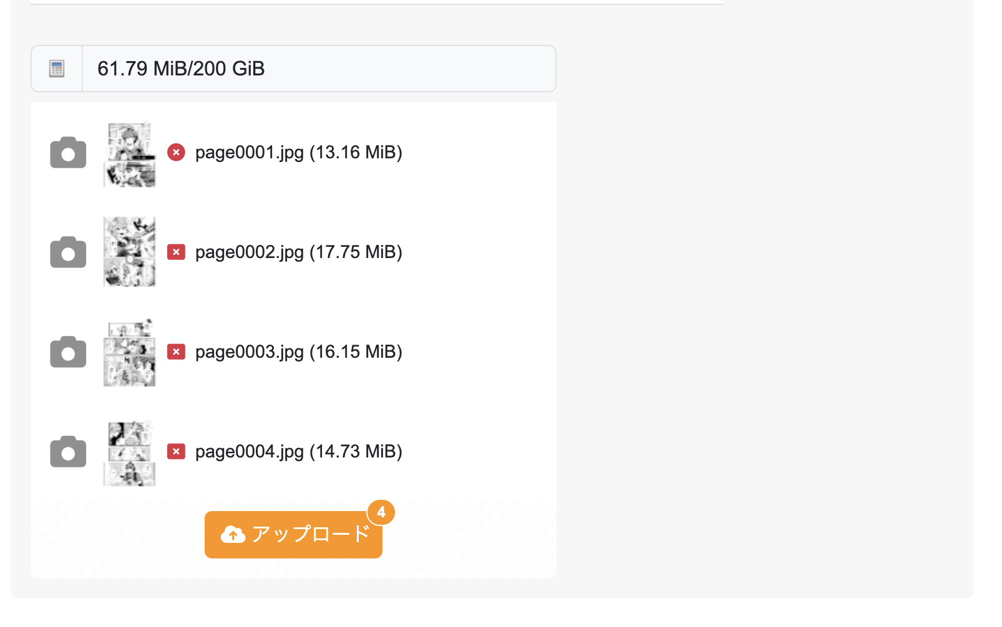Open the page0003.jpg manga thumbnail
This screenshot has width=1002, height=627.
click(129, 352)
